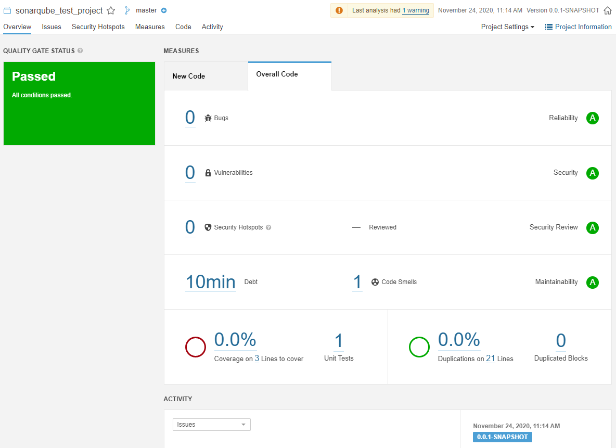Click the home icon after the version
616x448 pixels.
click(x=607, y=10)
